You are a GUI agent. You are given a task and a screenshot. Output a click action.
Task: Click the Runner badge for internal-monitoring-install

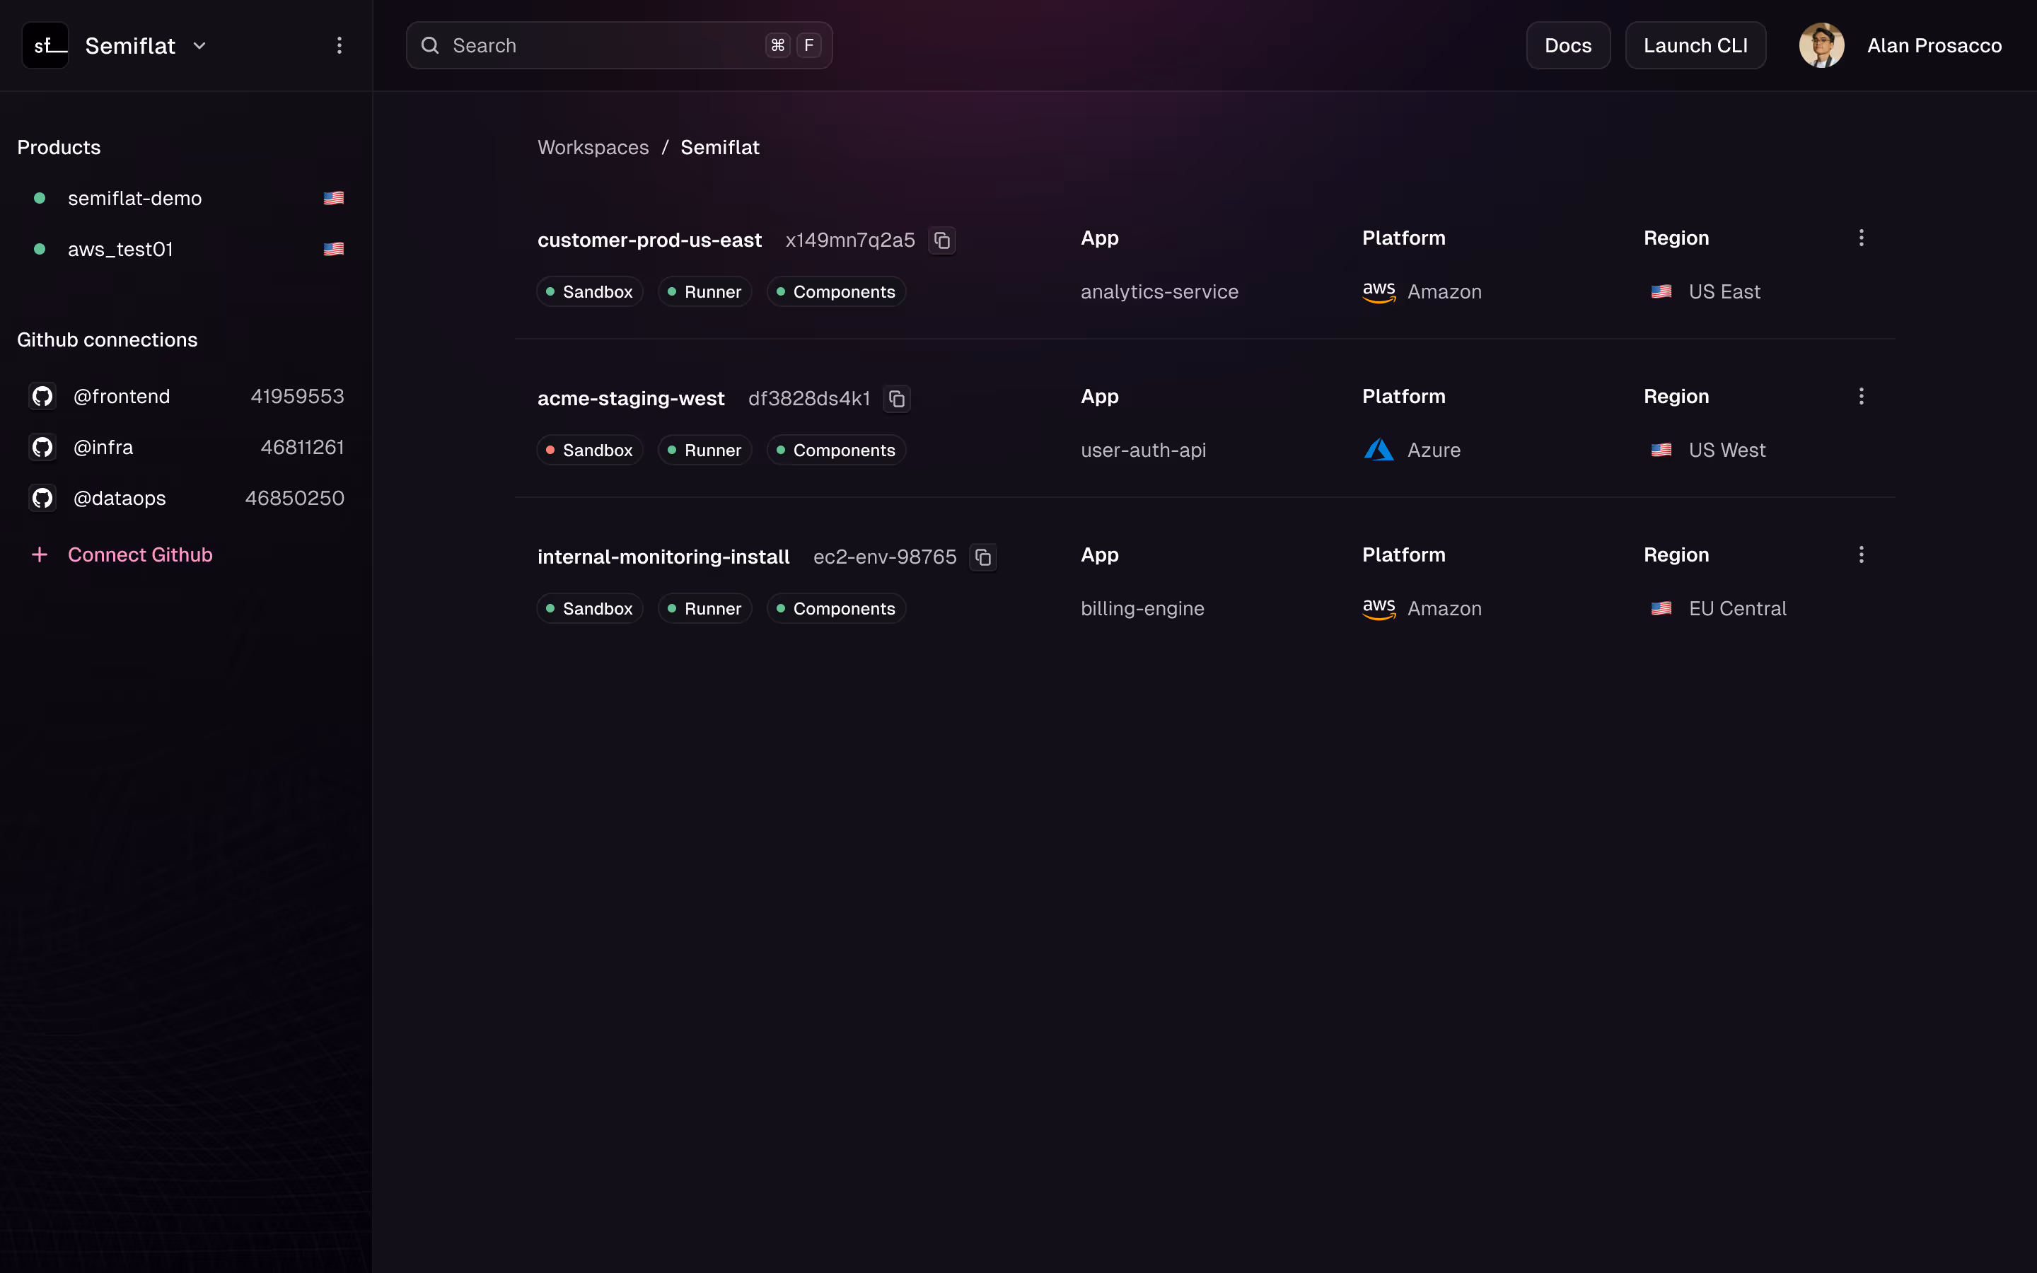[704, 609]
